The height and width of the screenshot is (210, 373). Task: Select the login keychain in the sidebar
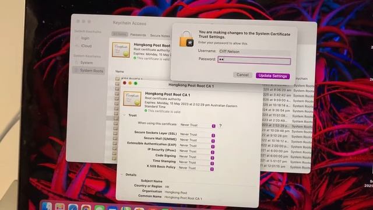[x=85, y=38]
